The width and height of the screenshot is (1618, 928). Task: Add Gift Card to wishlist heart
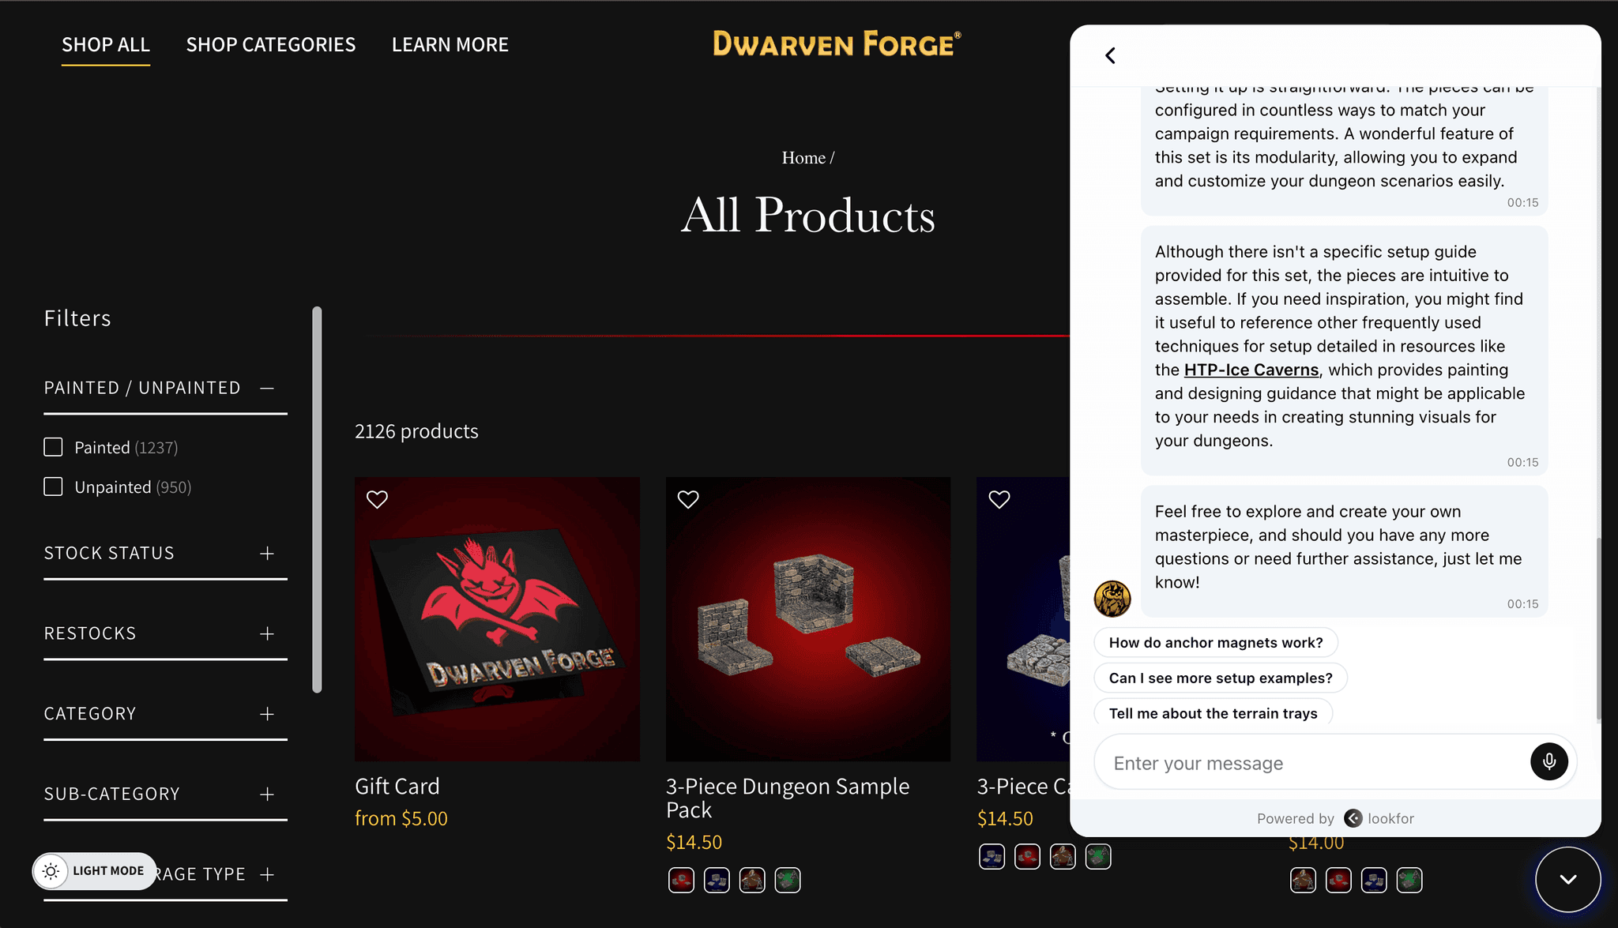pyautogui.click(x=377, y=499)
